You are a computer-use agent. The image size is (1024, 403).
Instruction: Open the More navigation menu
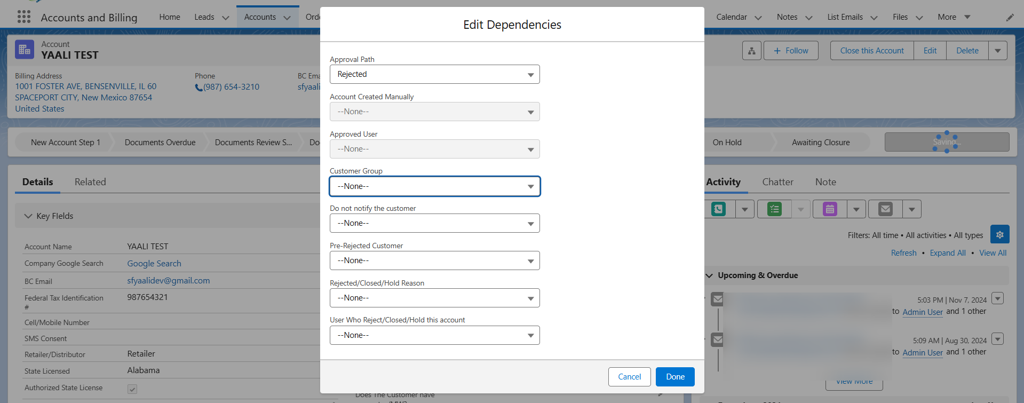(x=954, y=17)
